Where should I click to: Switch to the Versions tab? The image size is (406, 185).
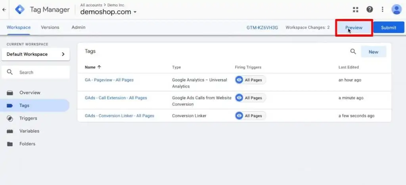click(50, 27)
